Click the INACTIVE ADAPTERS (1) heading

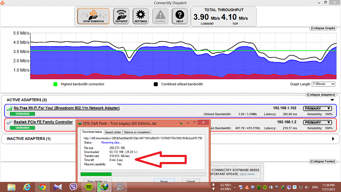tap(29, 139)
